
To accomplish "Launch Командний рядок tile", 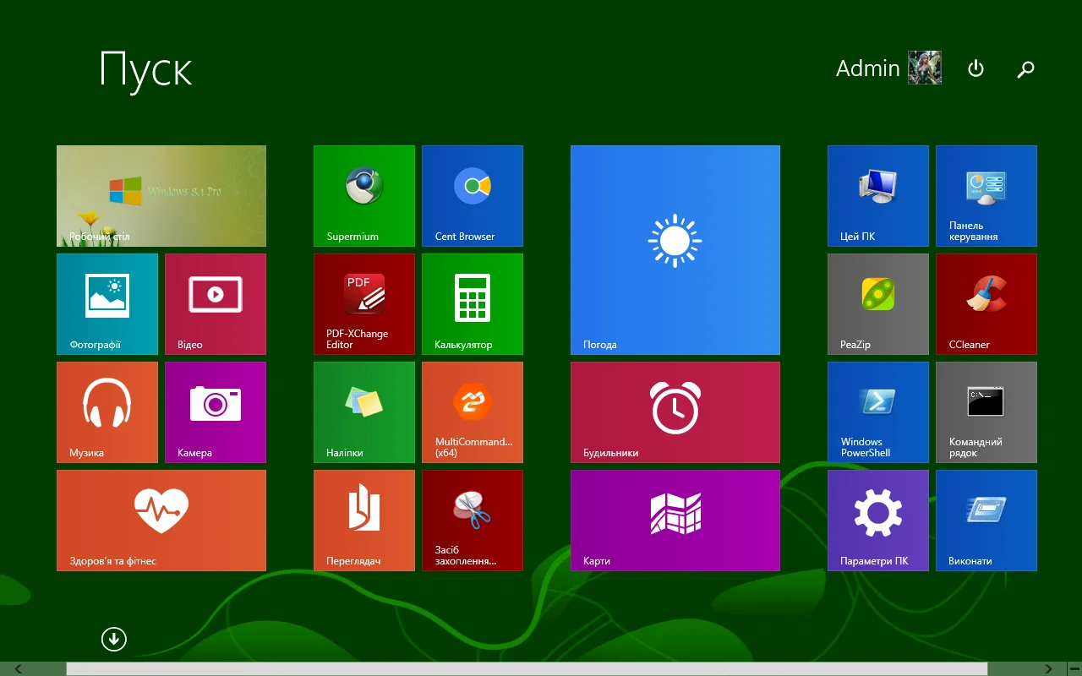I will tap(986, 412).
